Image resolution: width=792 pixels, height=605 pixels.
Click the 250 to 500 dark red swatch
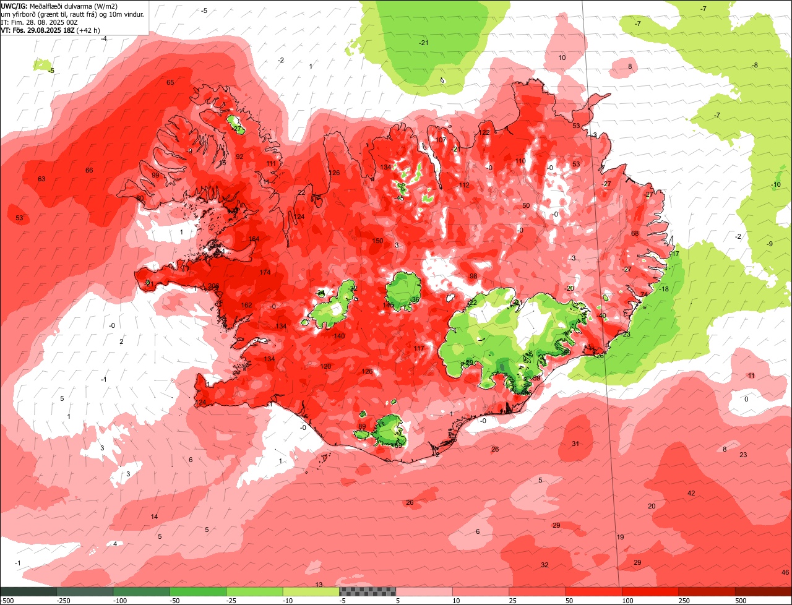tap(707, 591)
